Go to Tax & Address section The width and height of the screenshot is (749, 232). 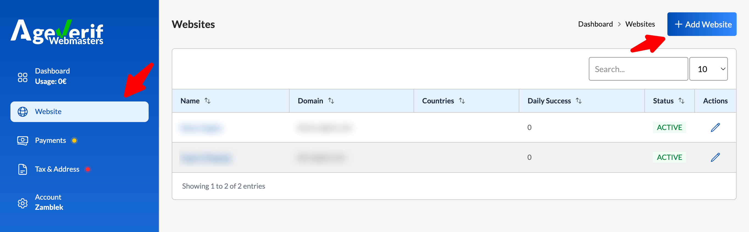click(57, 169)
